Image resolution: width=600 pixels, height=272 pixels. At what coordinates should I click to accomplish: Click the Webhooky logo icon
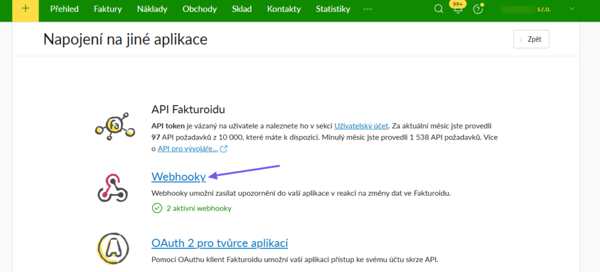(114, 188)
